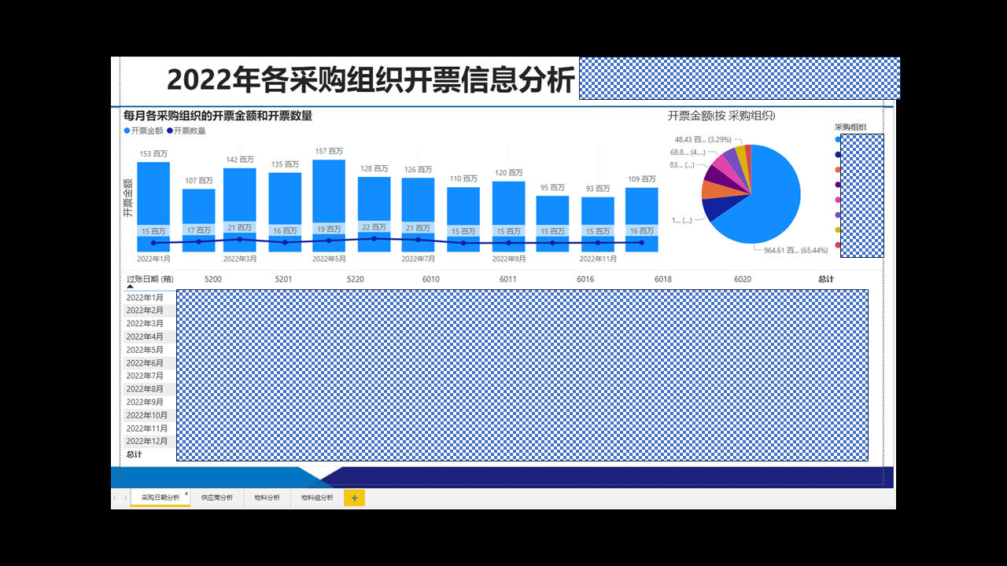Select the bar labeled 153 百万

click(153, 206)
